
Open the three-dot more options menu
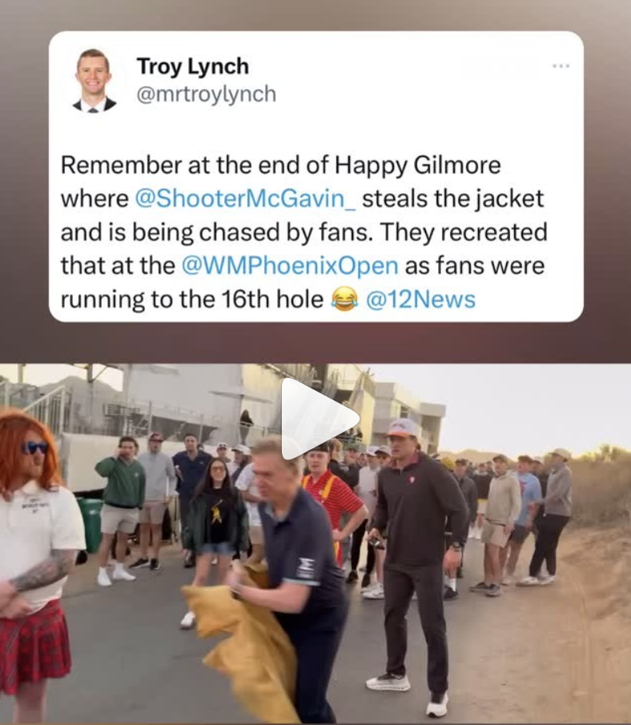point(561,66)
